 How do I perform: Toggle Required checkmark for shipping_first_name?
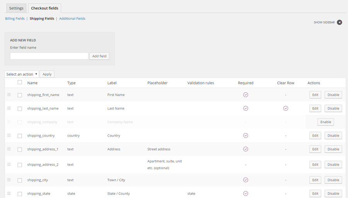click(246, 95)
